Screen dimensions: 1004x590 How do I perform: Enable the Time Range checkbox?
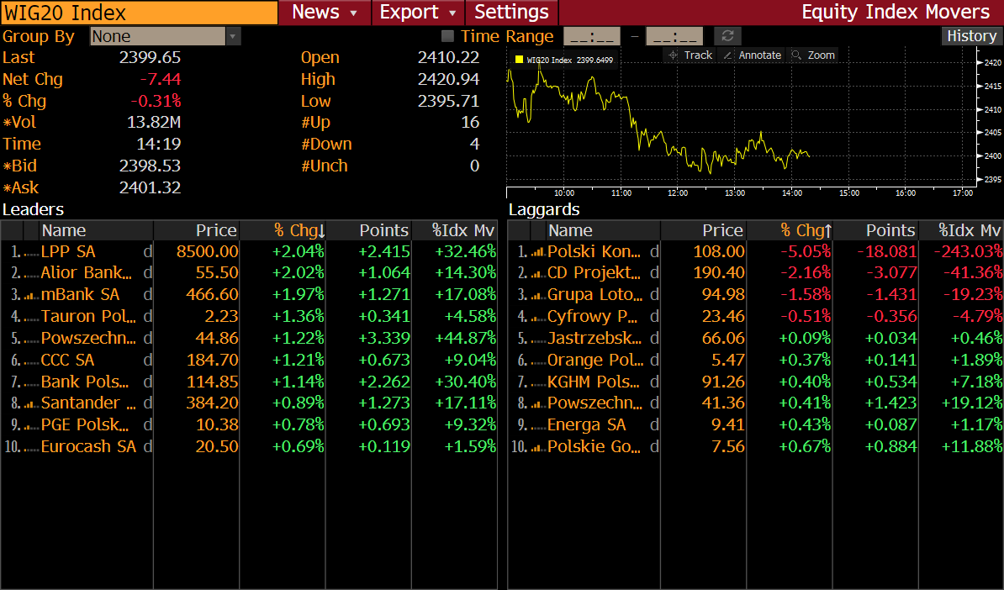(447, 36)
